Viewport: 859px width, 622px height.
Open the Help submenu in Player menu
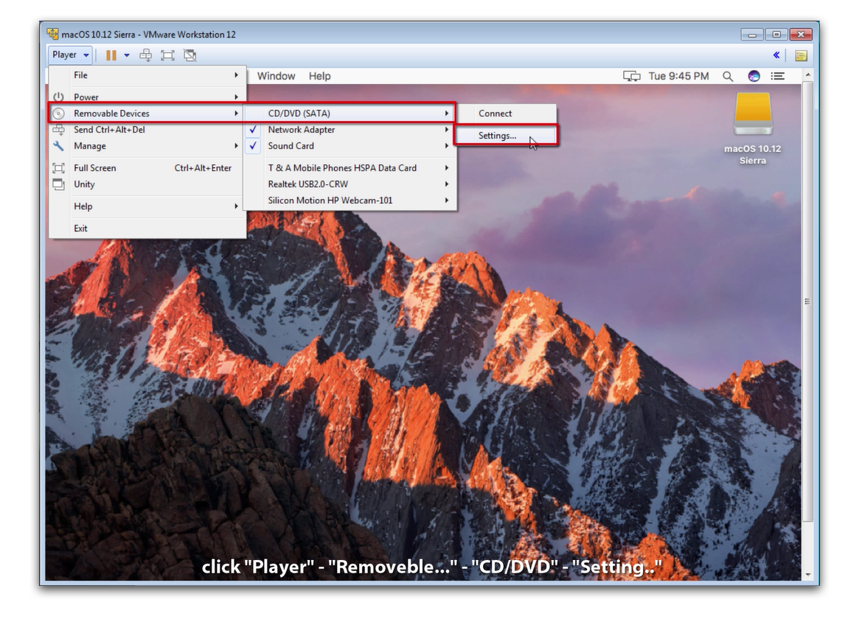click(147, 206)
